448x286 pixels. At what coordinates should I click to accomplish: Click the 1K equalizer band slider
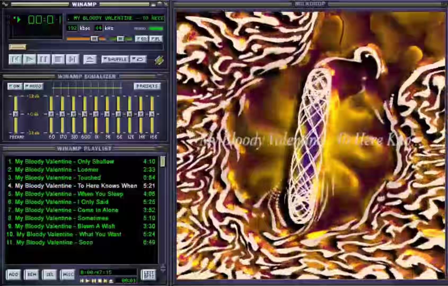click(96, 114)
